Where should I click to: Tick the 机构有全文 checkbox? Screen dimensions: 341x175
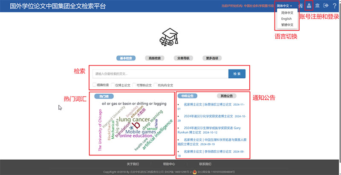pyautogui.click(x=156, y=85)
